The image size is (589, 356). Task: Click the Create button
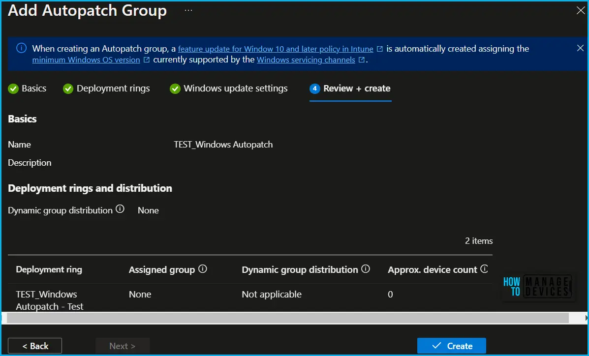point(452,346)
